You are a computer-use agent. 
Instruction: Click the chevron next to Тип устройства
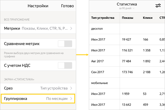pyautogui.click(x=71, y=88)
